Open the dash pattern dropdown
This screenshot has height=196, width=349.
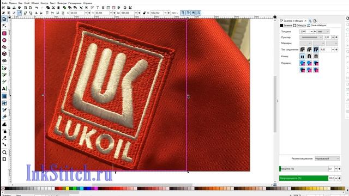point(311,38)
